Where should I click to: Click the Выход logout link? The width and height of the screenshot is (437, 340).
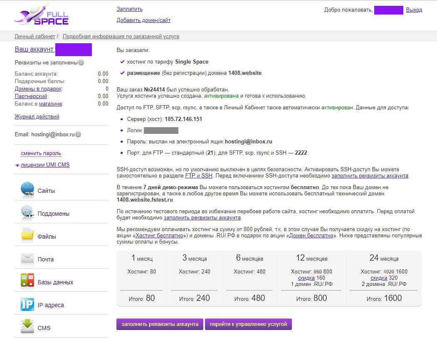(x=414, y=10)
